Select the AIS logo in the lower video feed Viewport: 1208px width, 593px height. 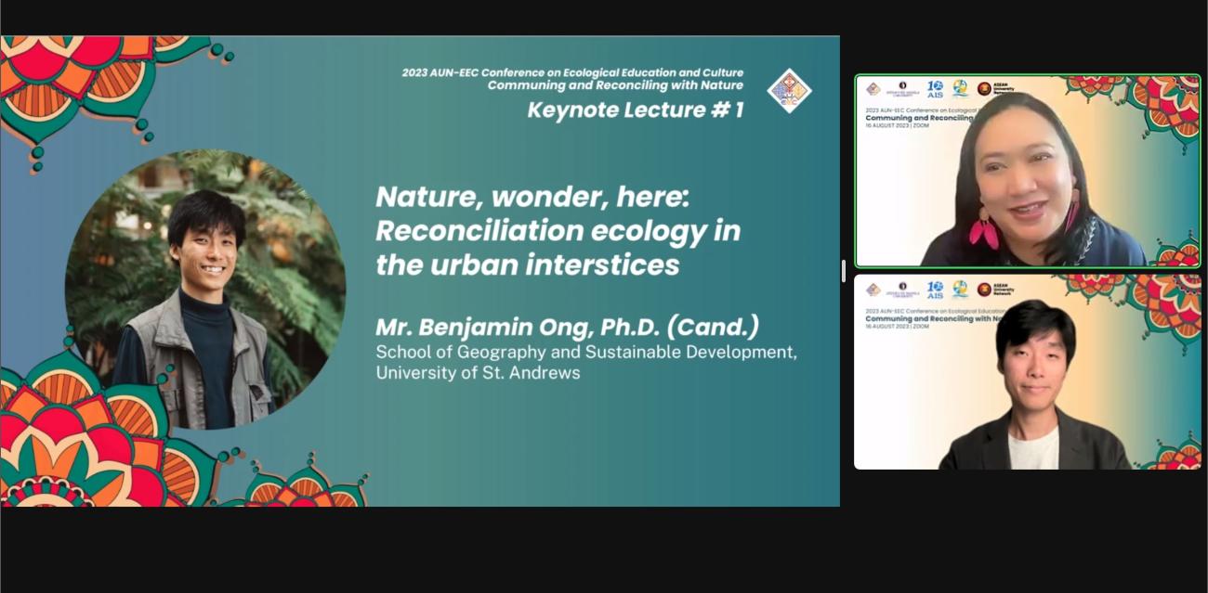point(936,290)
